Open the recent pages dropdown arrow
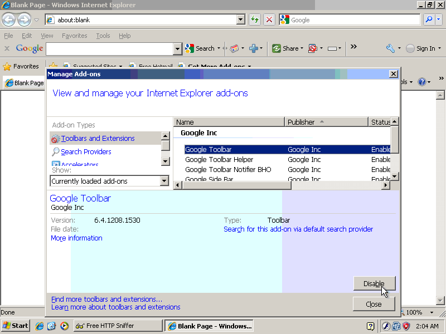The image size is (446, 334). coord(37,20)
